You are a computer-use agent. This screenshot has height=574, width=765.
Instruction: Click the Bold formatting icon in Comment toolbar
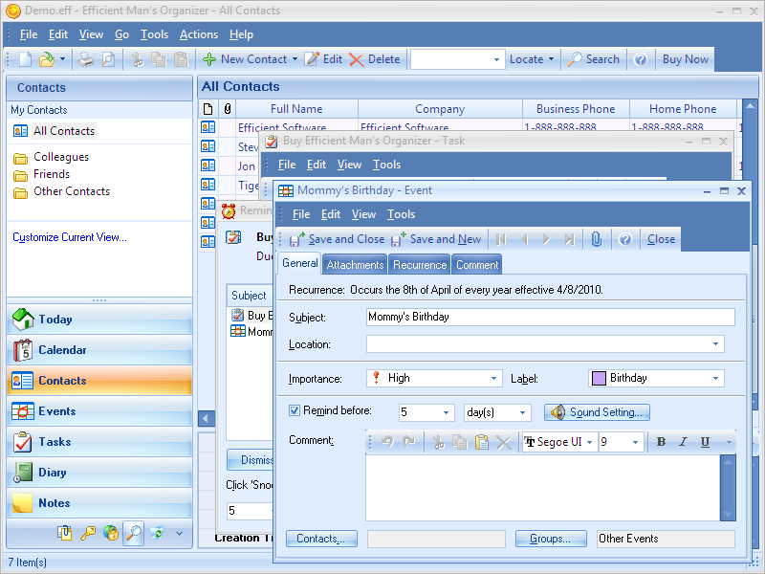point(660,442)
